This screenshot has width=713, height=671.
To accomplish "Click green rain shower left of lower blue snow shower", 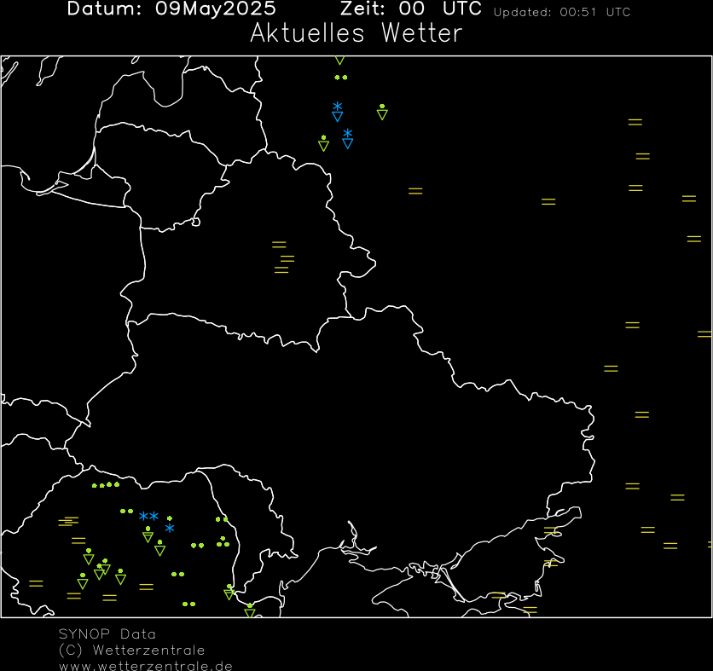I will click(324, 143).
